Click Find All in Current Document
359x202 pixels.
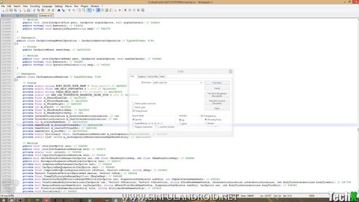click(217, 102)
